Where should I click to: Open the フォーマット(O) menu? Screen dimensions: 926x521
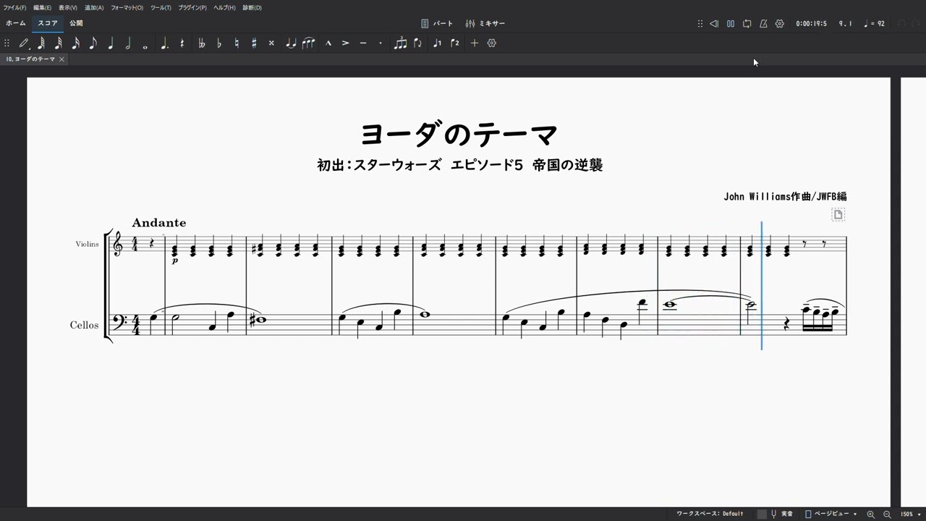[x=127, y=7]
